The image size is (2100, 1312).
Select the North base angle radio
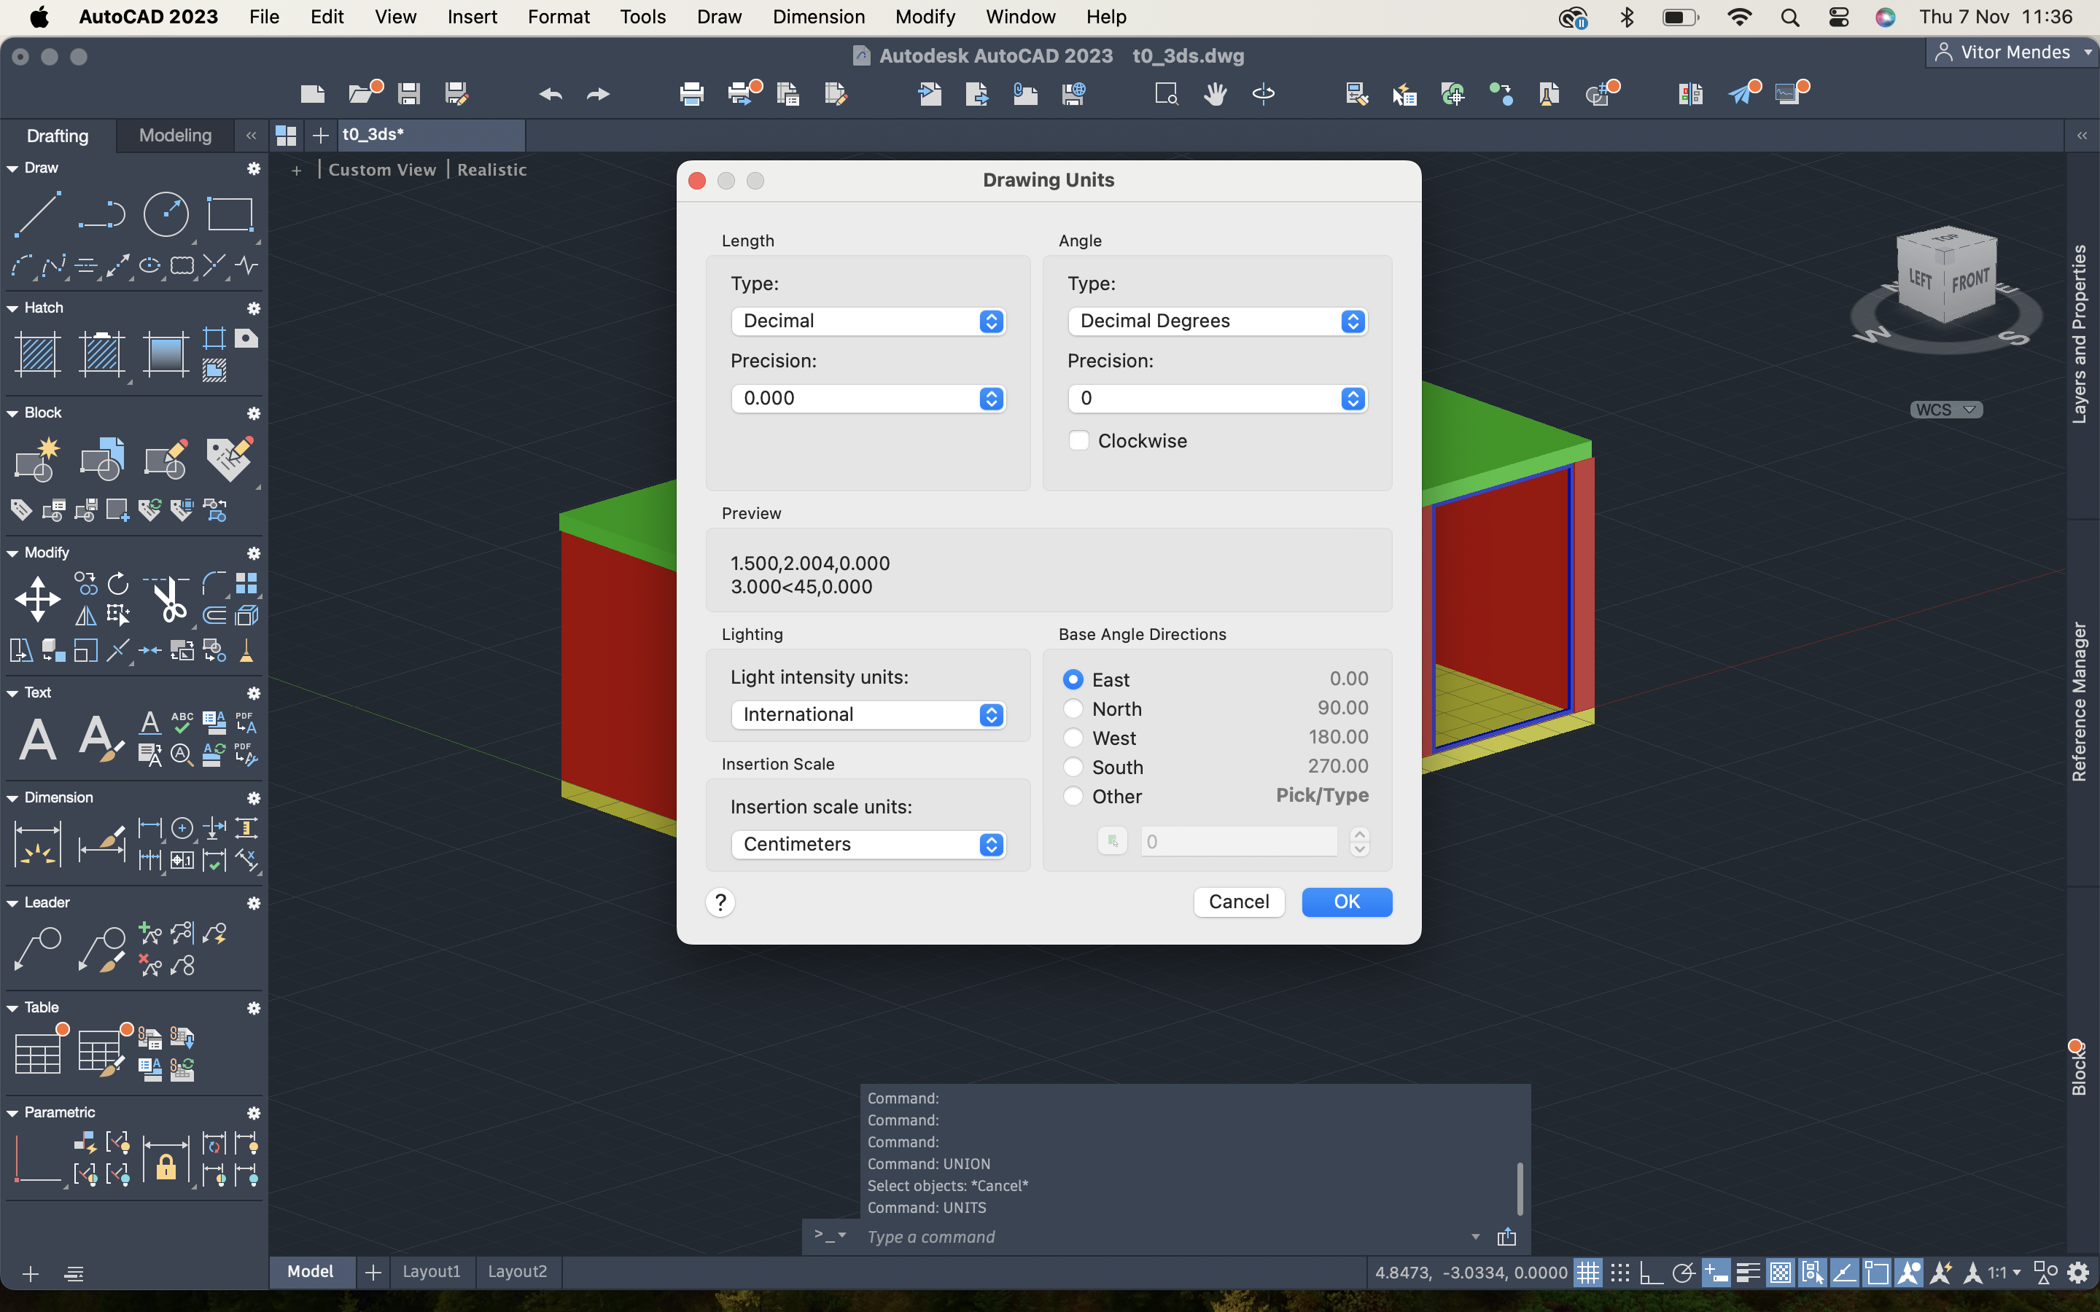pyautogui.click(x=1073, y=709)
